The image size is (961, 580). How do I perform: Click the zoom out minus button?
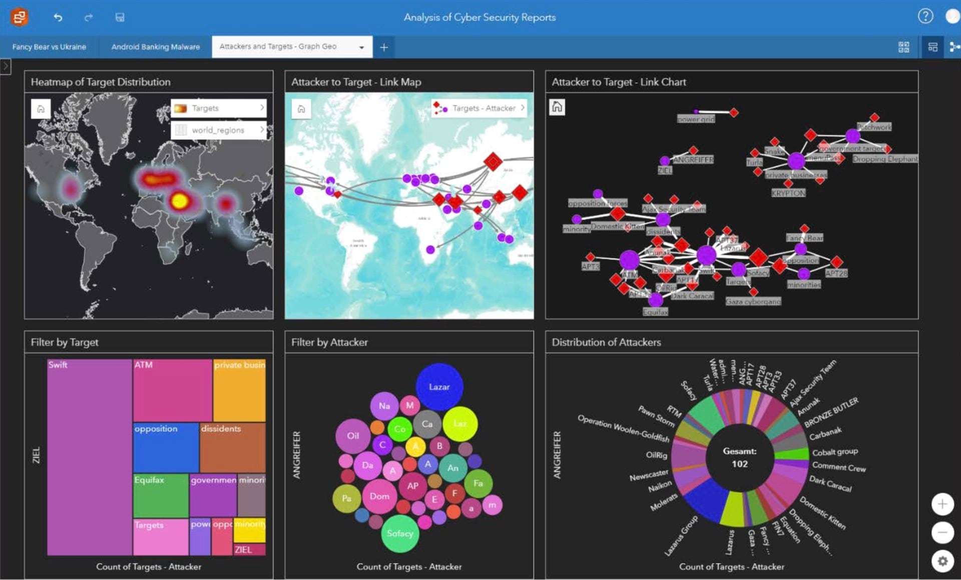942,532
